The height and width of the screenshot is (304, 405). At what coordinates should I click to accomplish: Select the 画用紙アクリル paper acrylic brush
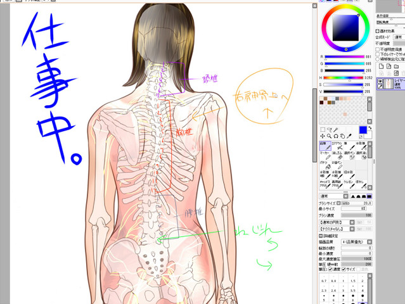(337, 184)
